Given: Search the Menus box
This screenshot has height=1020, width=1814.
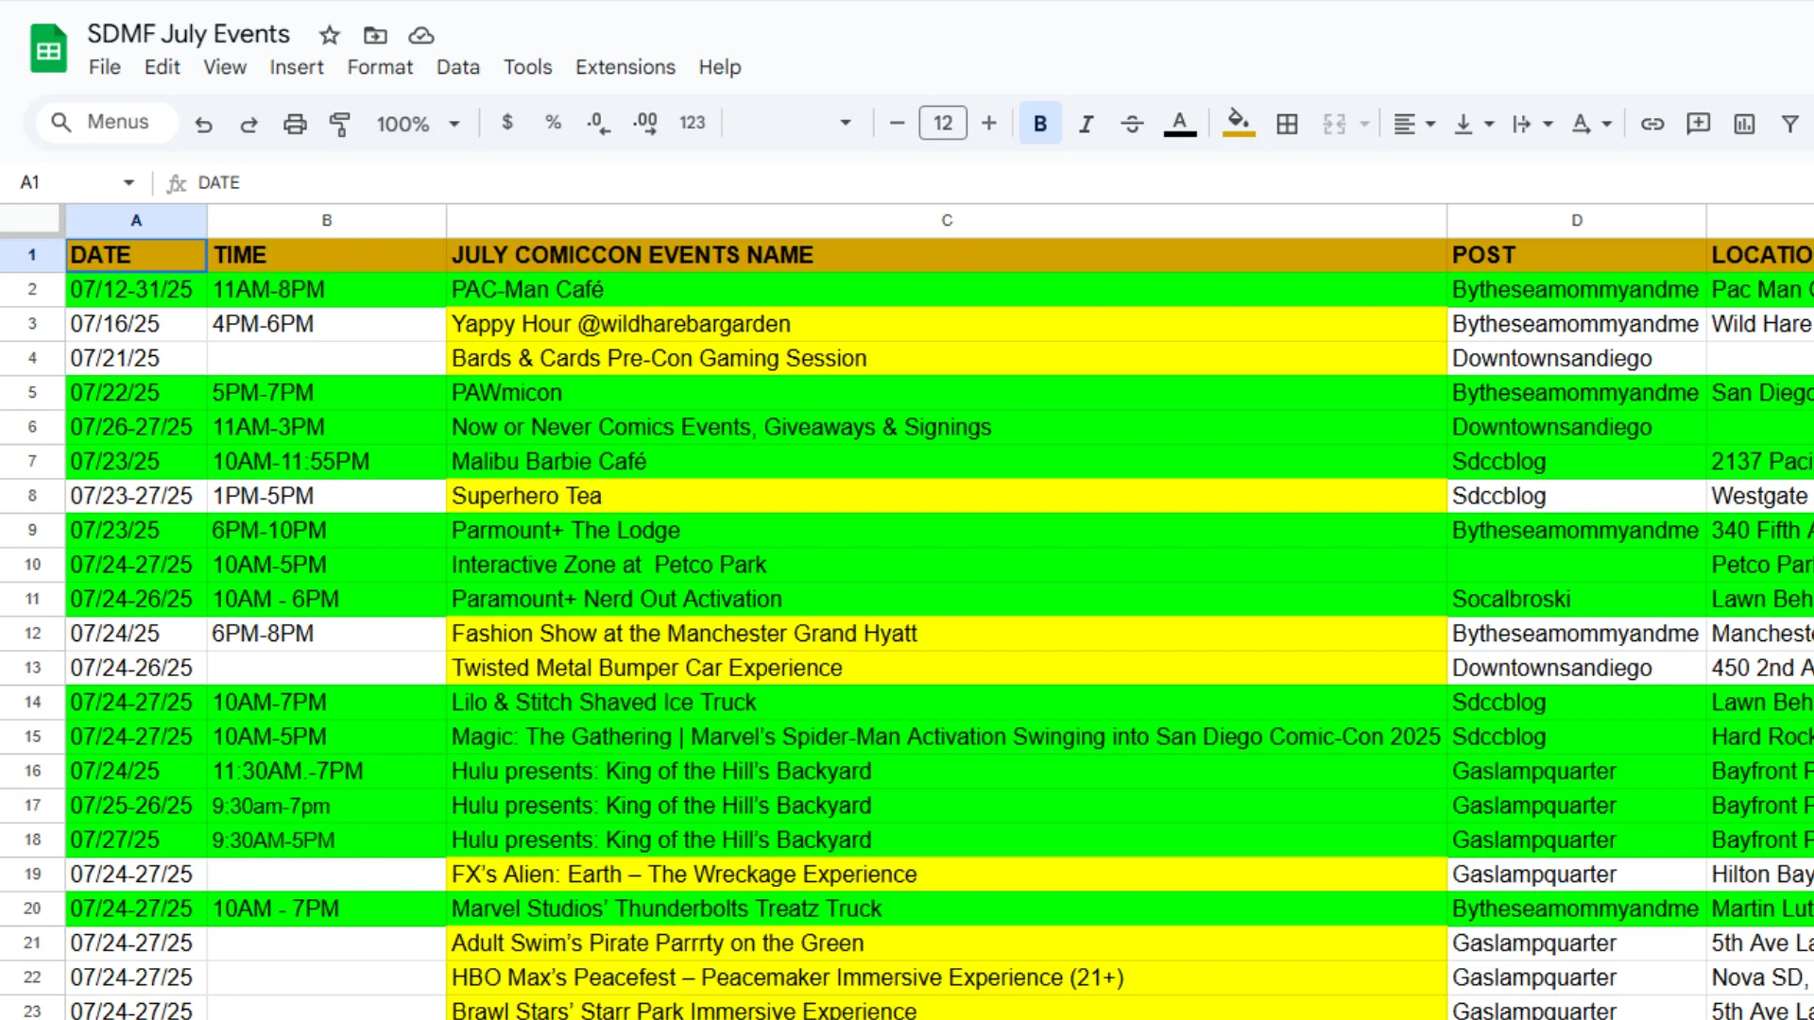Looking at the screenshot, I should click(107, 123).
